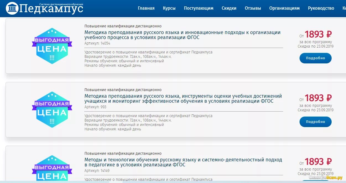
Task: Click 'Вариации трудоемкости' line in article 14054 card
Action: pos(128,57)
